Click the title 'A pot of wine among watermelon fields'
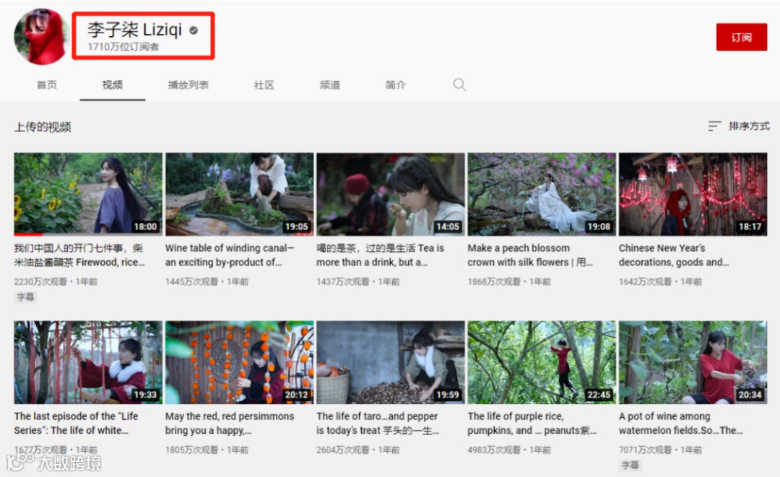 tap(680, 424)
